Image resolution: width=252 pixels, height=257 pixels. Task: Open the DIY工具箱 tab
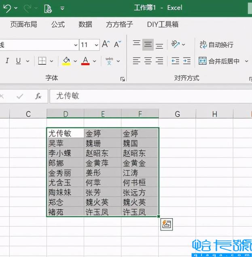click(163, 24)
